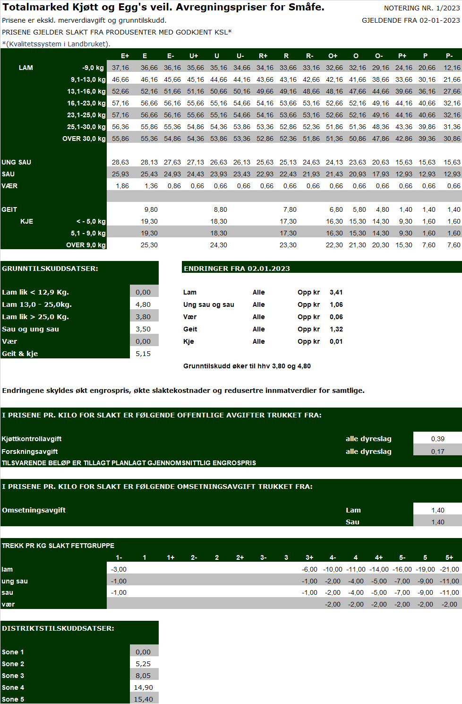This screenshot has height=704, width=462.
Task: Click 'Grunntilskudd øker til hhv 3,80 og 4,80' note
Action: pyautogui.click(x=247, y=366)
